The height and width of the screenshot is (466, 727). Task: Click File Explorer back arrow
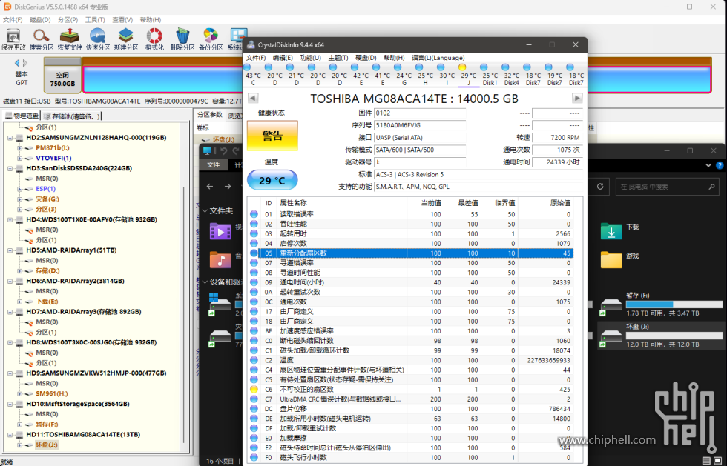pos(210,186)
